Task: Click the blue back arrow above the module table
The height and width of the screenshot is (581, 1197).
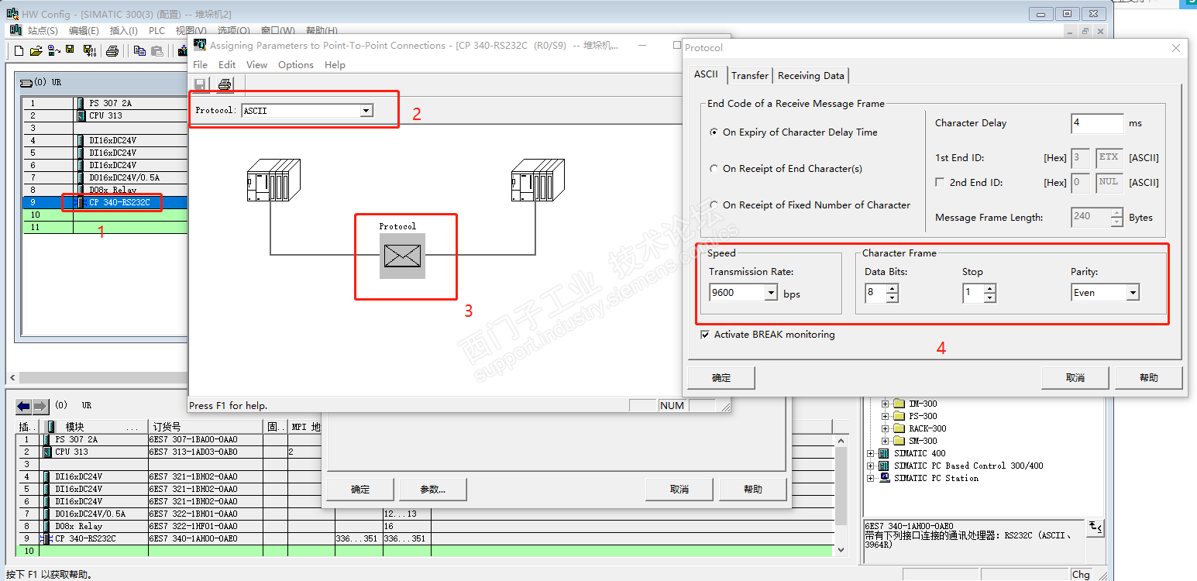Action: [23, 406]
